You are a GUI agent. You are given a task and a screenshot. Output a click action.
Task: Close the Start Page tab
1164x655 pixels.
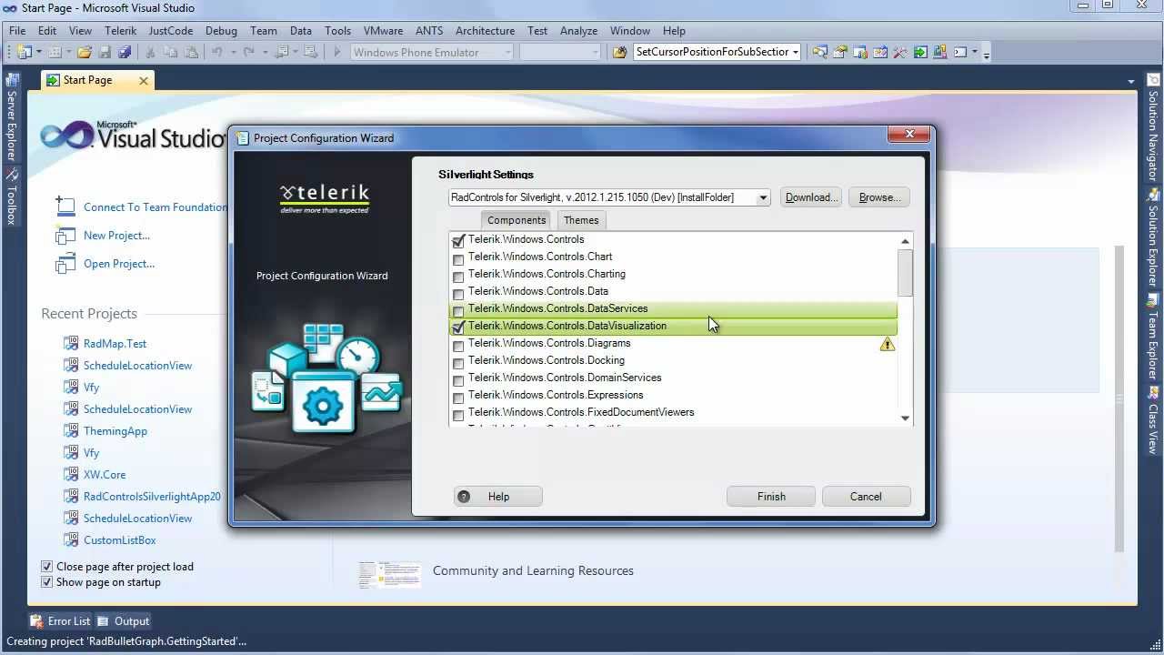pyautogui.click(x=143, y=80)
